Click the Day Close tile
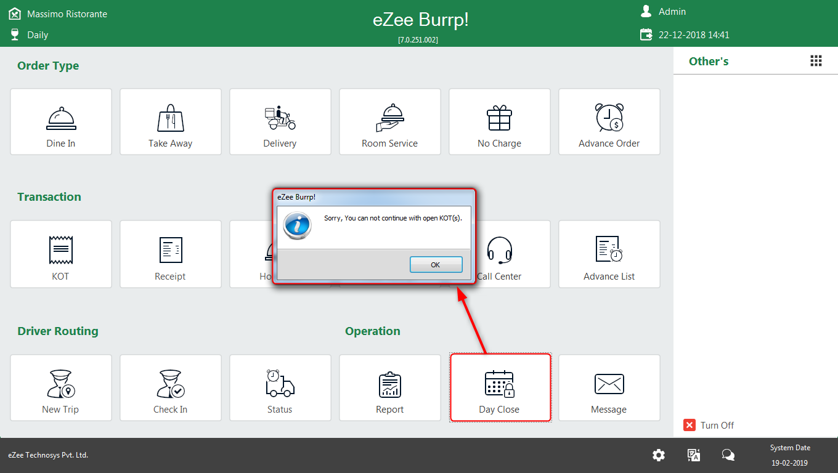Image resolution: width=838 pixels, height=473 pixels. click(x=500, y=387)
